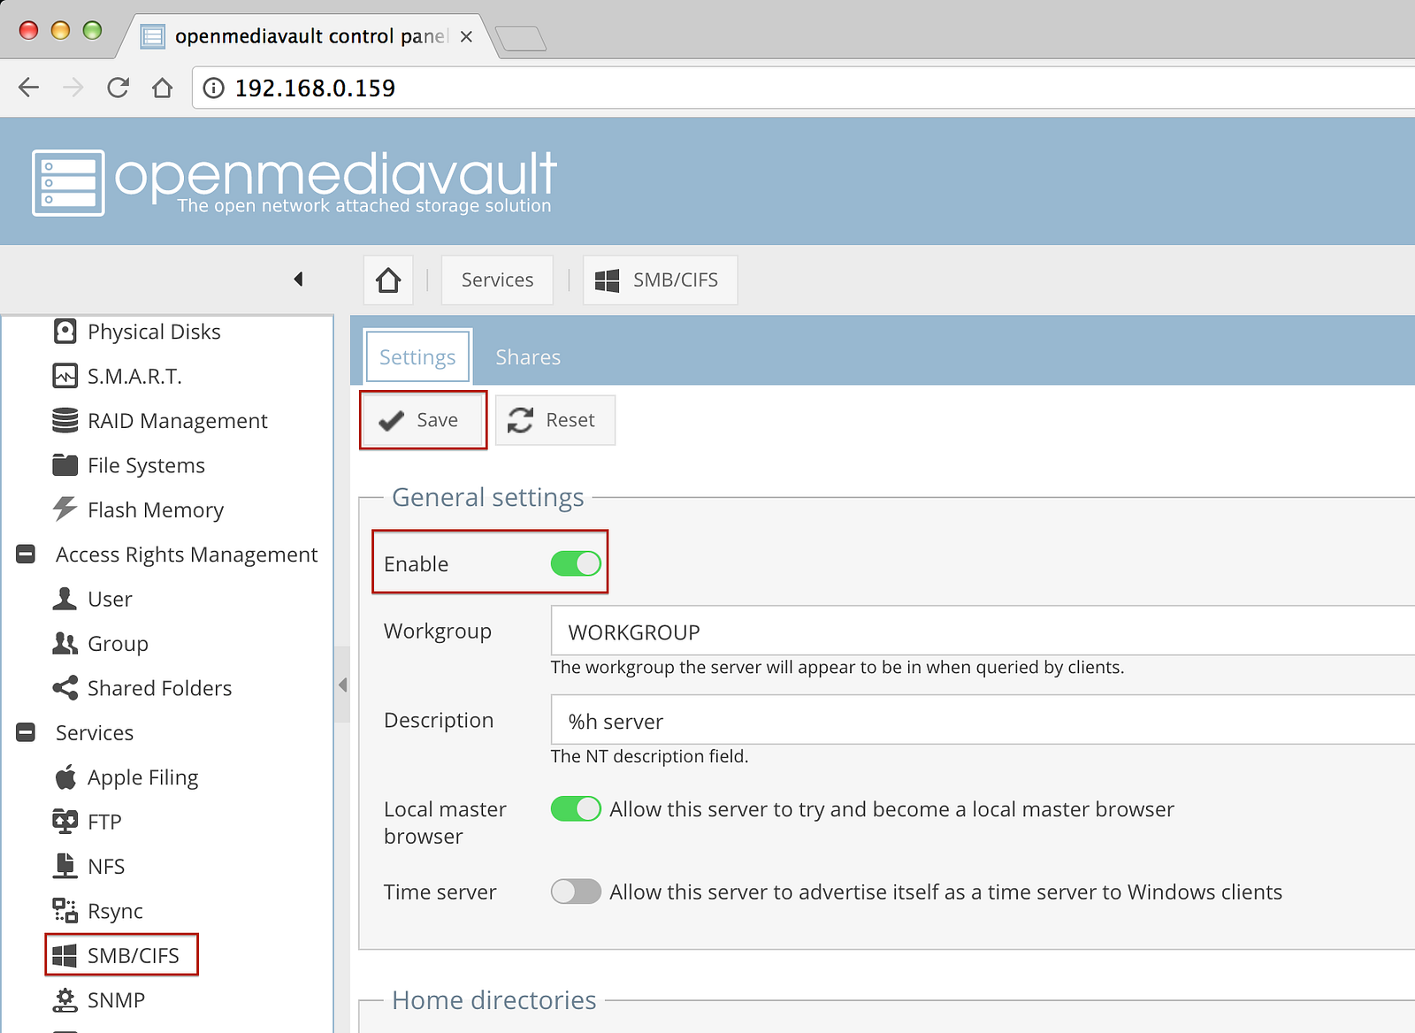This screenshot has height=1033, width=1415.
Task: Collapse the navigation sidebar using header arrow
Action: coord(298,279)
